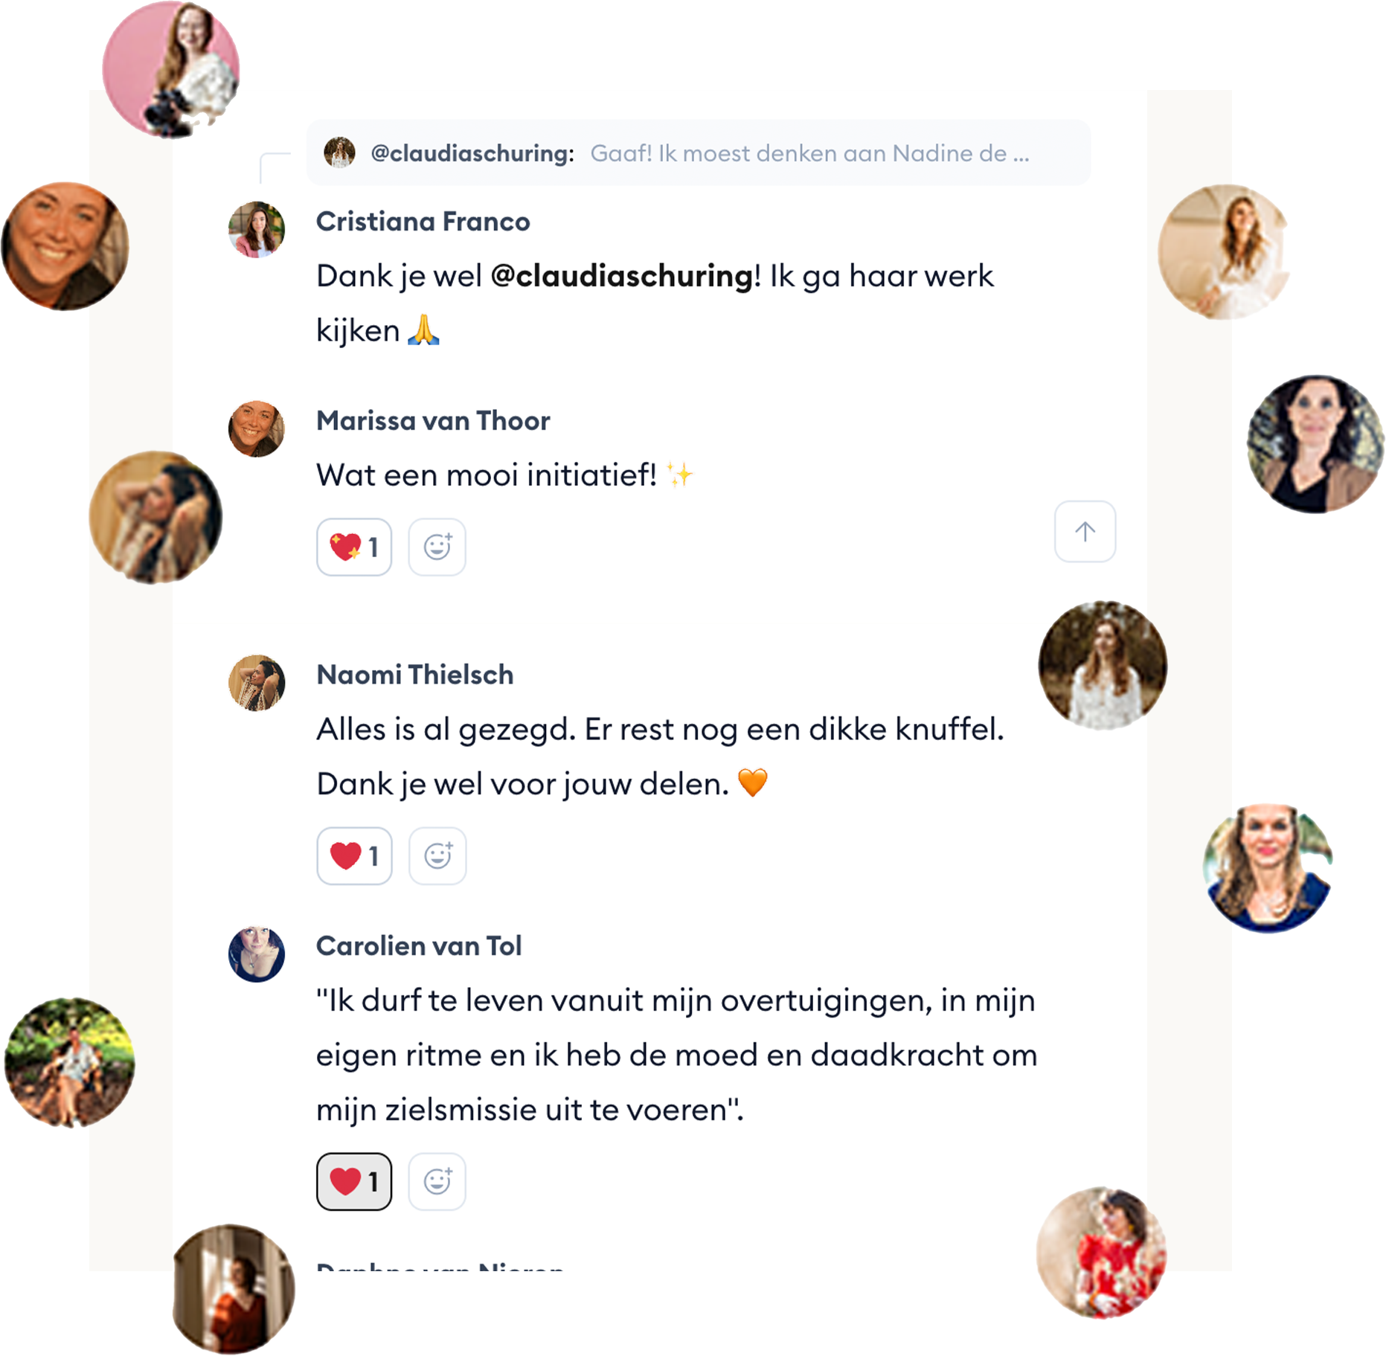Add emoji reaction to Carolien's comment
This screenshot has height=1356, width=1386.
click(437, 1180)
